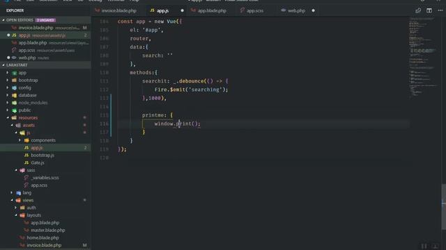446x250 pixels.
Task: Click the sass icon beside _variables.scss
Action: (x=26, y=178)
